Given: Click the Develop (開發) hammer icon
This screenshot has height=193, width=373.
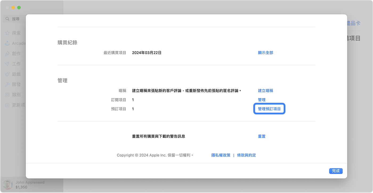Looking at the screenshot, I should [7, 84].
